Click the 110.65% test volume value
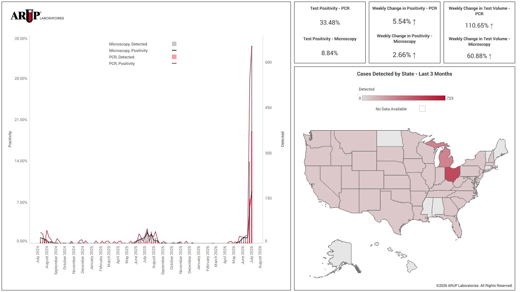 (x=477, y=25)
